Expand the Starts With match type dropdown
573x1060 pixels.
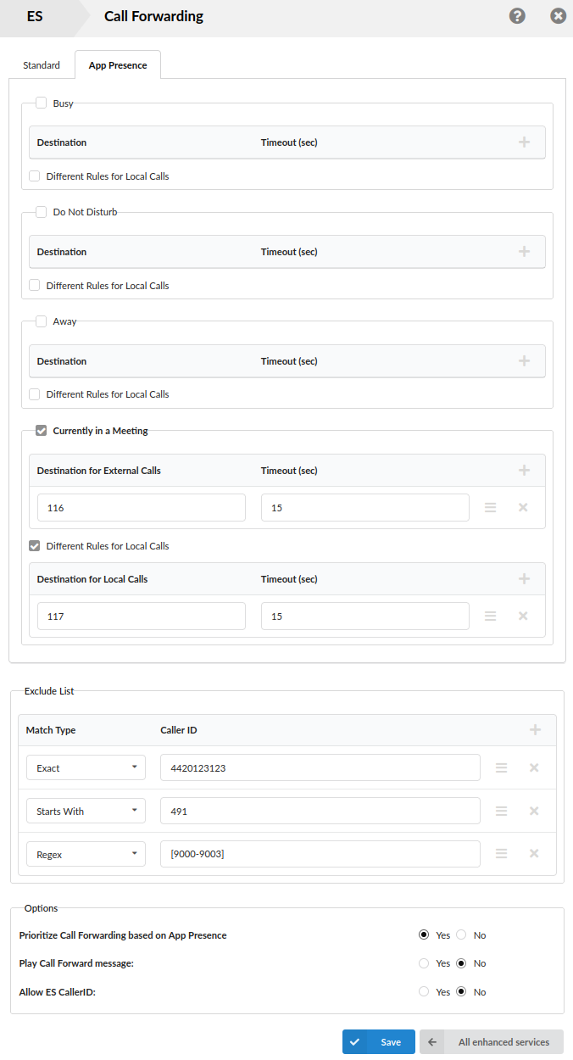click(x=86, y=812)
